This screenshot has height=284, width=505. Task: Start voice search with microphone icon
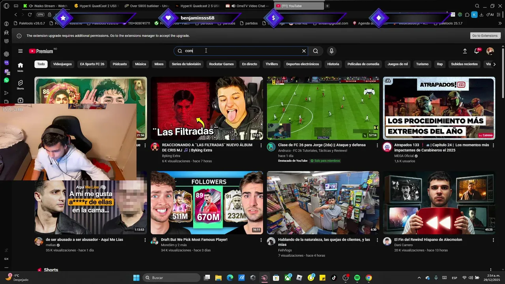point(331,51)
